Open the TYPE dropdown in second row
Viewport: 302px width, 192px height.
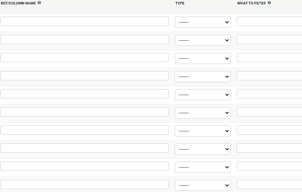coord(203,40)
